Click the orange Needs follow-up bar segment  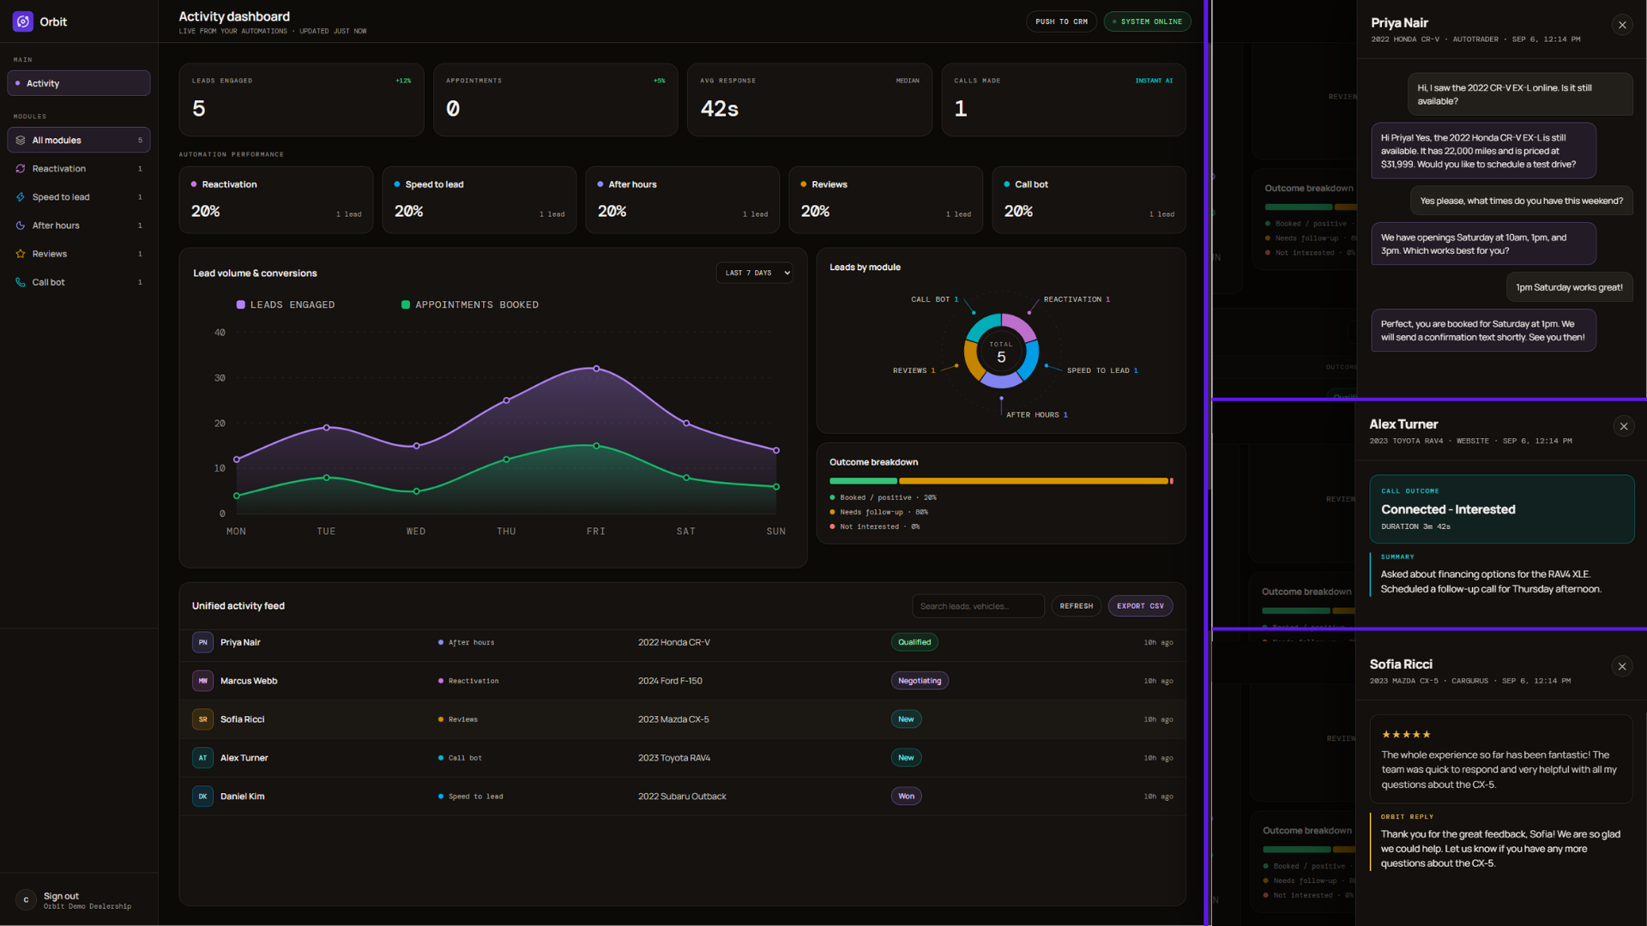pyautogui.click(x=1034, y=481)
